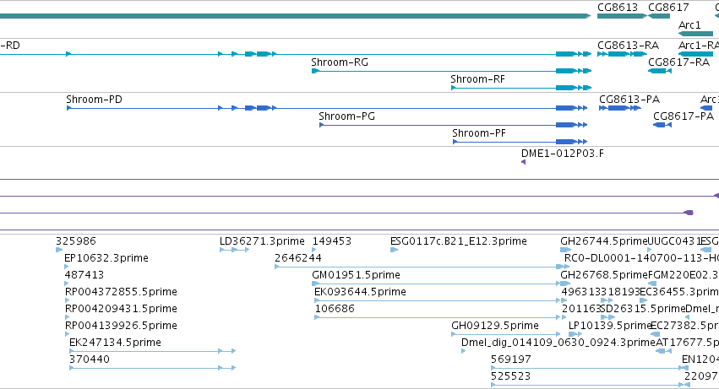Viewport: 719px width, 389px height.
Task: Click the DME1-012P03.F marker arrow
Action: pos(523,162)
